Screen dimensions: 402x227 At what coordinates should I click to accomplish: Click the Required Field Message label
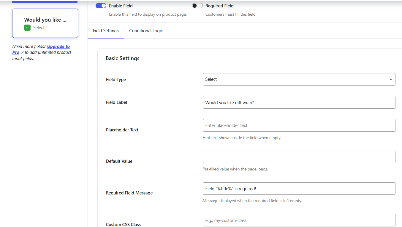click(x=129, y=193)
